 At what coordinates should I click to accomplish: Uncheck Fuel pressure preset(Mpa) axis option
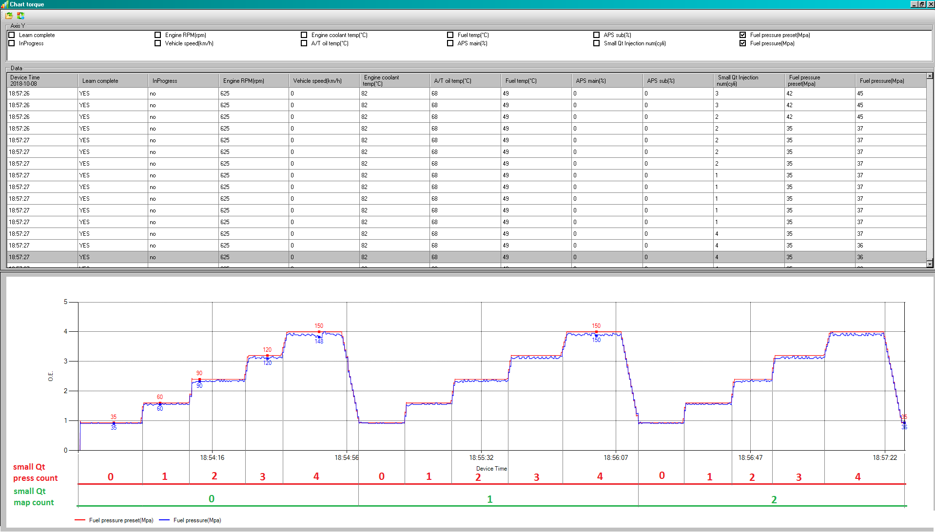(x=743, y=35)
